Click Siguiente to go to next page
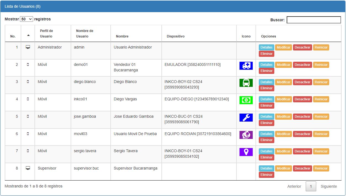Viewport: 346px width, 196px height. pos(329,187)
